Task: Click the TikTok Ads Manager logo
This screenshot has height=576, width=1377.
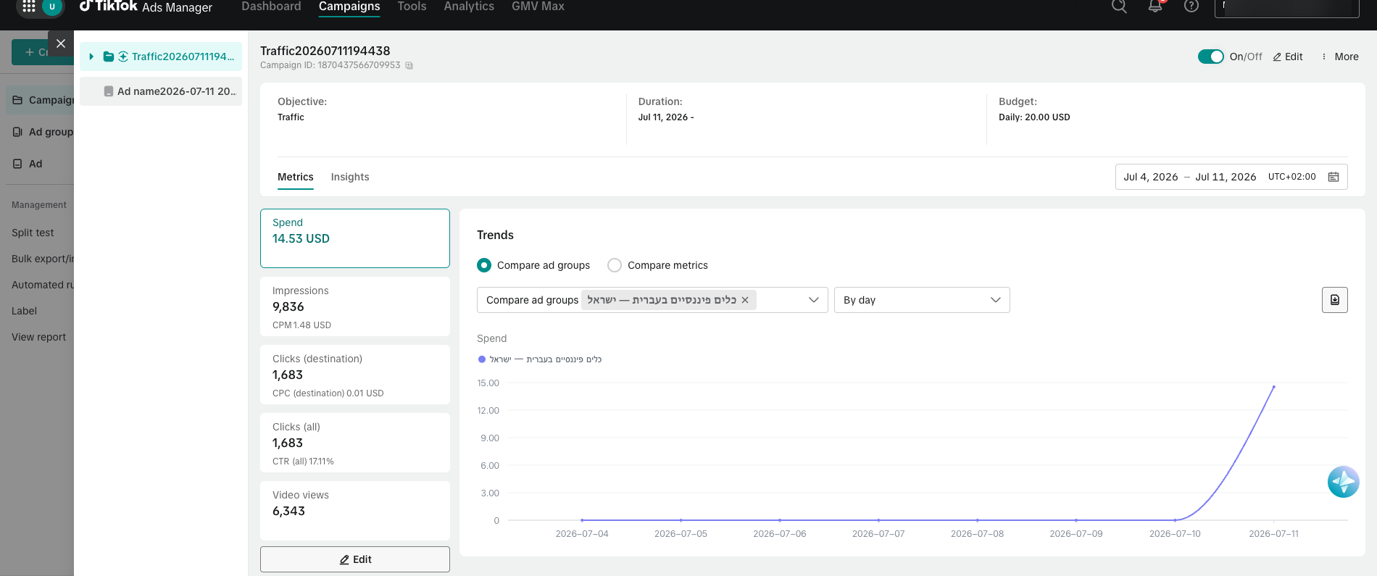Action: (x=145, y=7)
